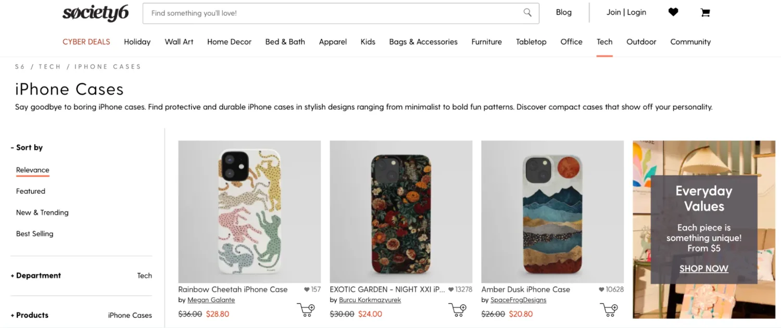Click the search magnifier icon
Screen dimensions: 781x328
pyautogui.click(x=527, y=13)
